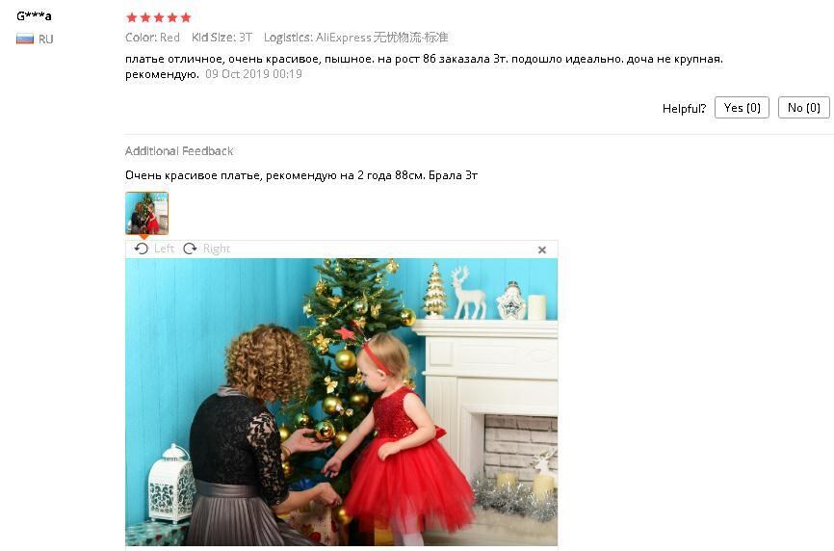
Task: Vote Yes (0) as helpful
Action: [742, 108]
